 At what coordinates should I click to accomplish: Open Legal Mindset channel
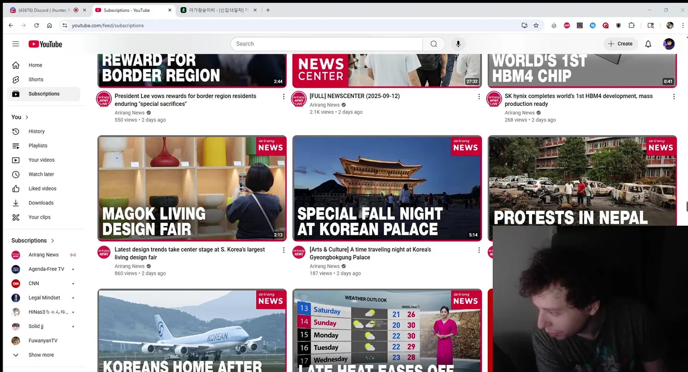click(x=43, y=298)
